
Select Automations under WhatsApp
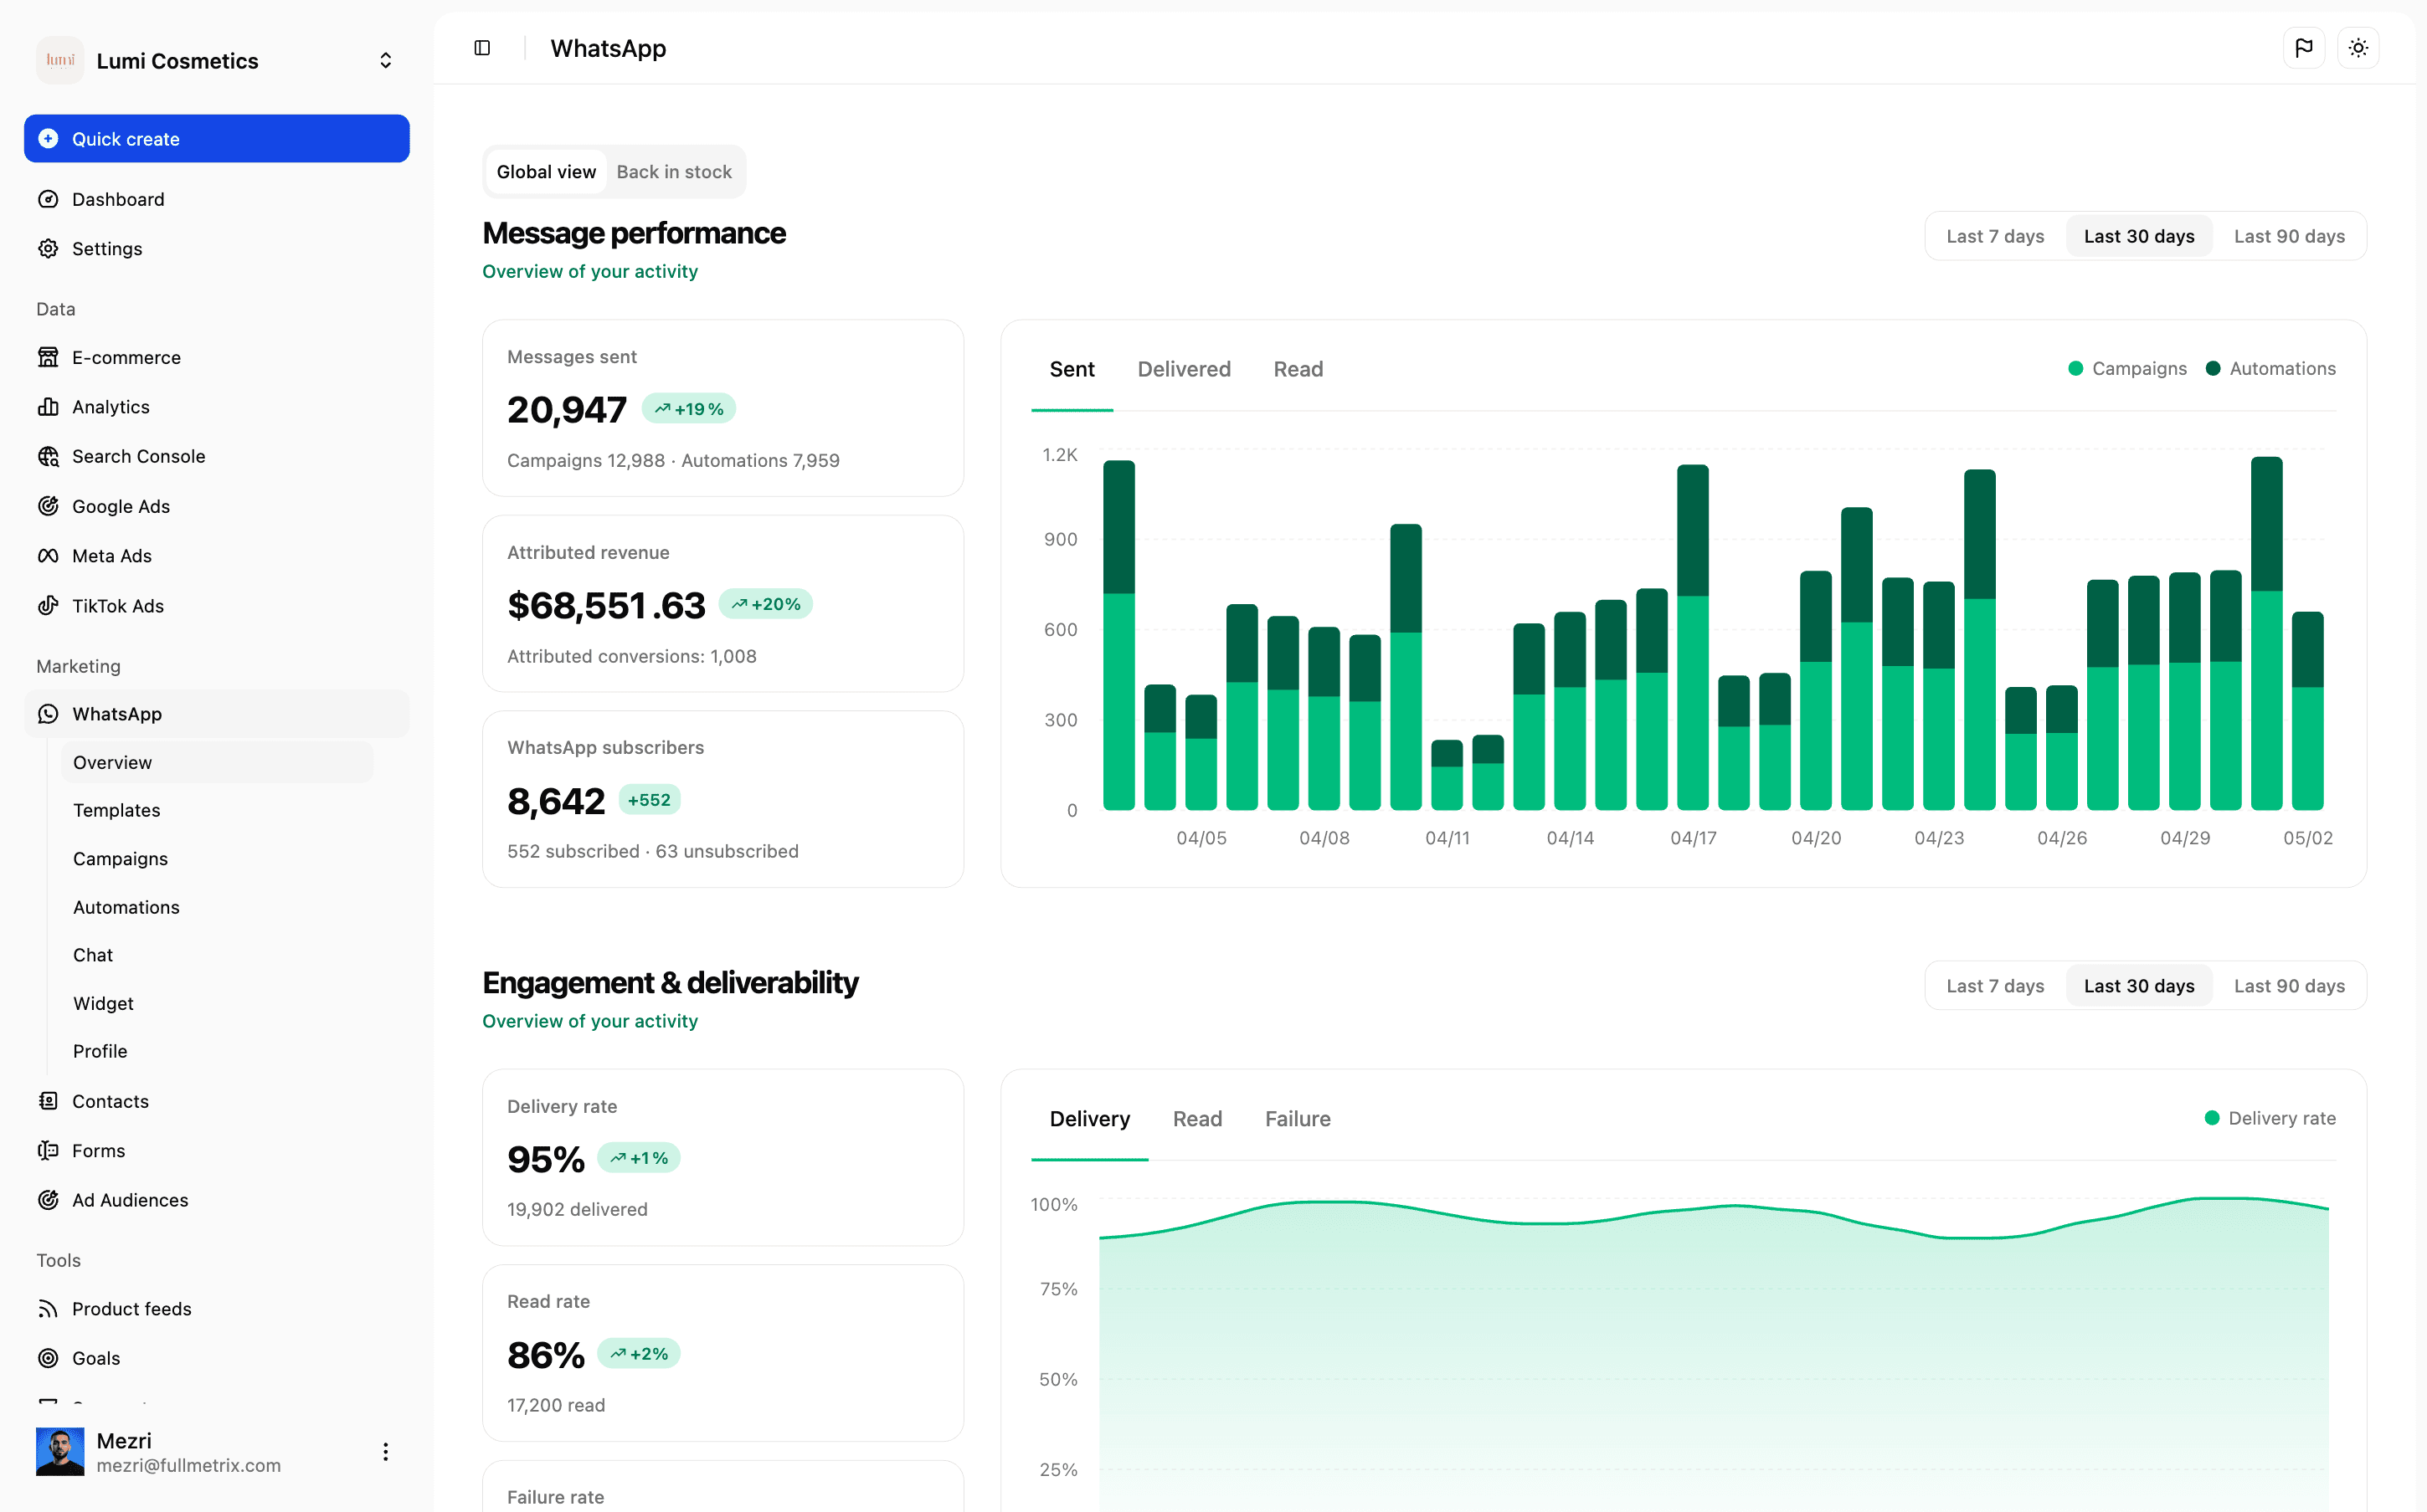pos(216,907)
